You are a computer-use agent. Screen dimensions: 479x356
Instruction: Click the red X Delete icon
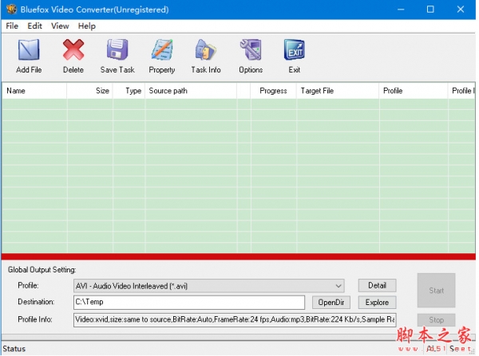pyautogui.click(x=73, y=49)
